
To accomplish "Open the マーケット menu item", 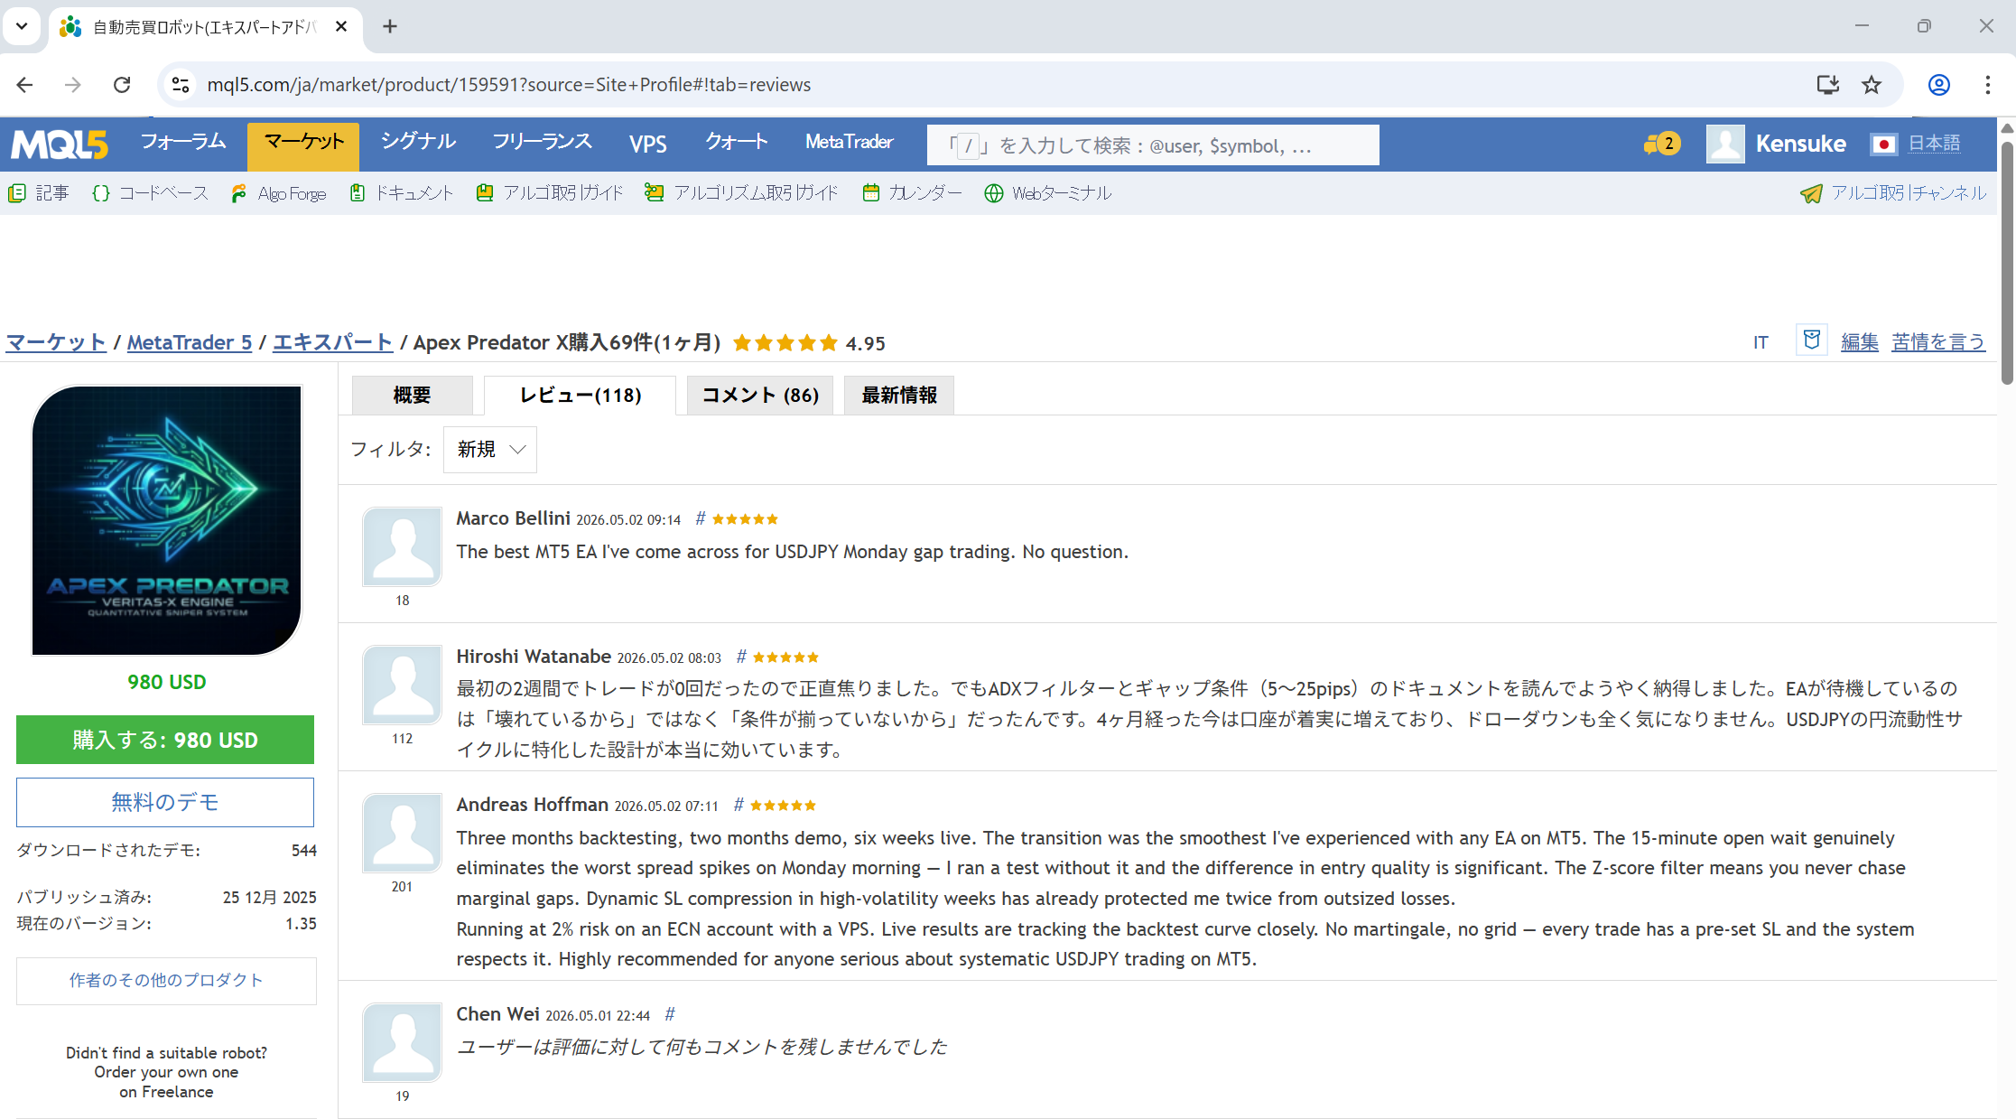I will tap(303, 145).
